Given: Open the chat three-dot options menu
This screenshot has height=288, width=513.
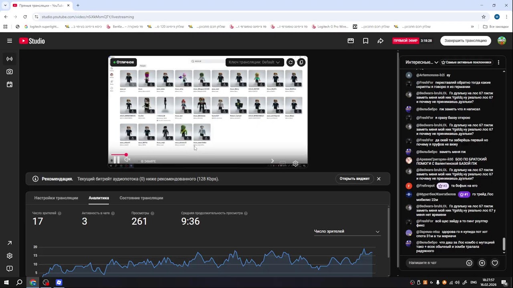Looking at the screenshot, I should coord(499,62).
